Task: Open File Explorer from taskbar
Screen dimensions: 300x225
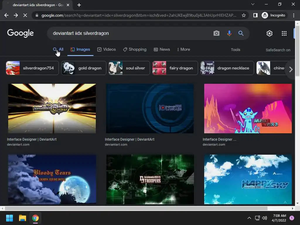Action: [x=22, y=218]
